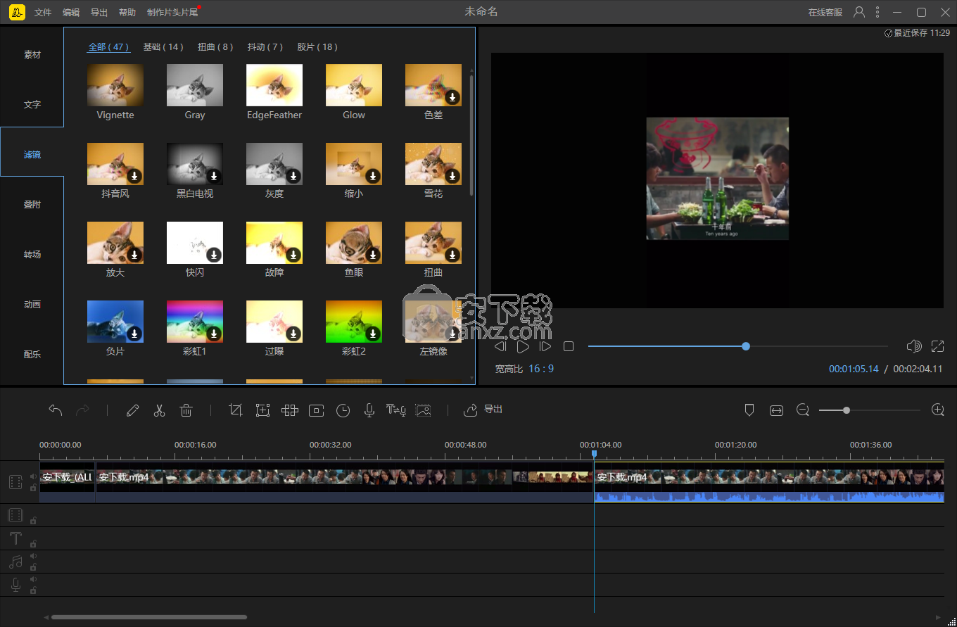Download the 黑白电视 filter
957x627 pixels.
pyautogui.click(x=214, y=176)
